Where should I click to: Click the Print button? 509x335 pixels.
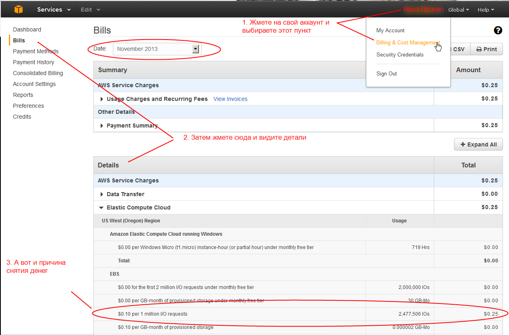486,49
